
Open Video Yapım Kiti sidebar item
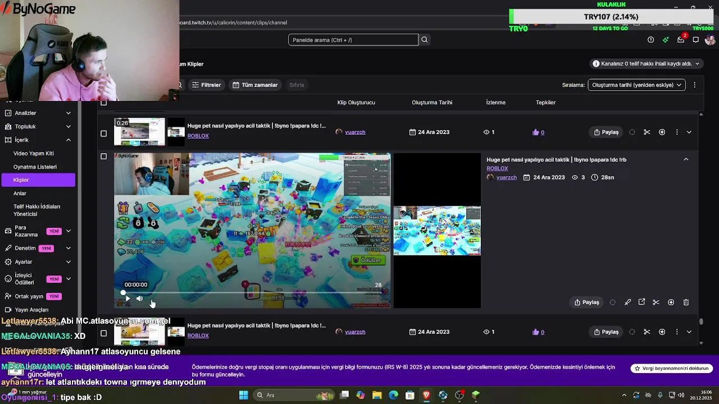click(34, 153)
